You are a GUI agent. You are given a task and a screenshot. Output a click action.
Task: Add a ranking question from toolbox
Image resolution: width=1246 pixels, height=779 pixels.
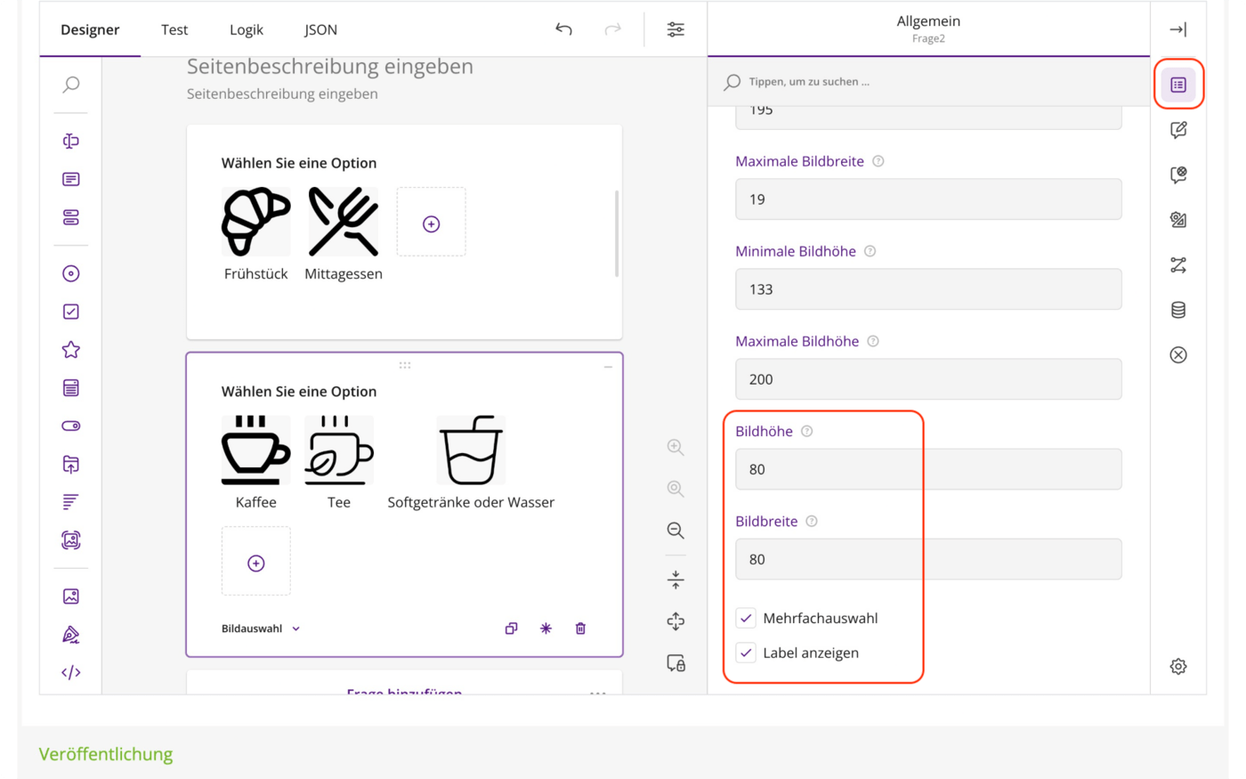click(x=71, y=502)
